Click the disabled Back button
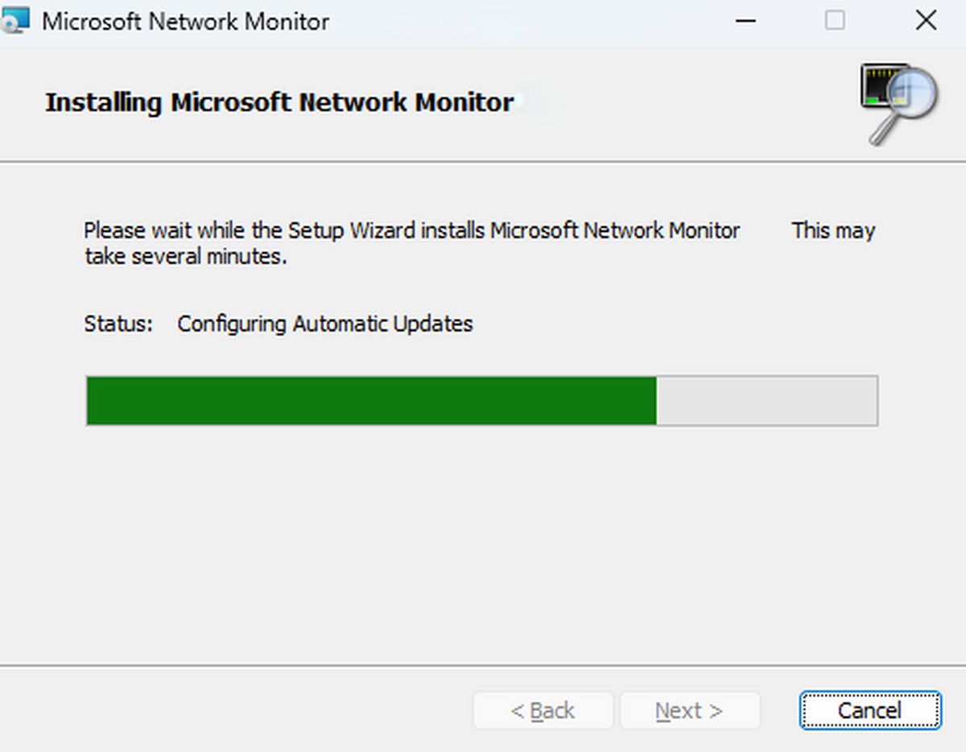Image resolution: width=966 pixels, height=752 pixels. click(x=543, y=710)
